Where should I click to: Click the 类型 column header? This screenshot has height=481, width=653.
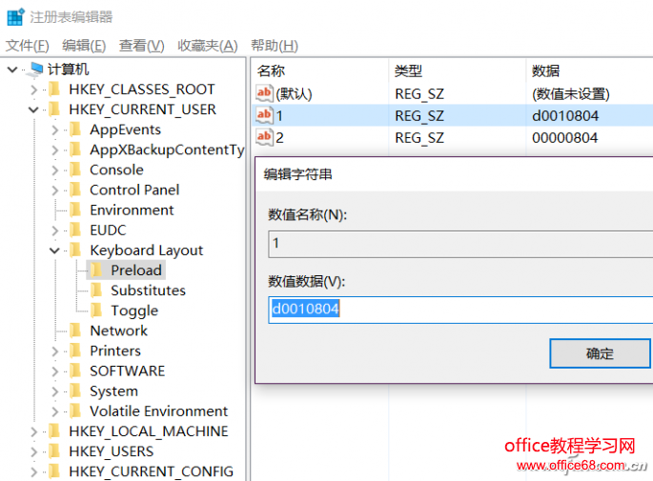(408, 71)
